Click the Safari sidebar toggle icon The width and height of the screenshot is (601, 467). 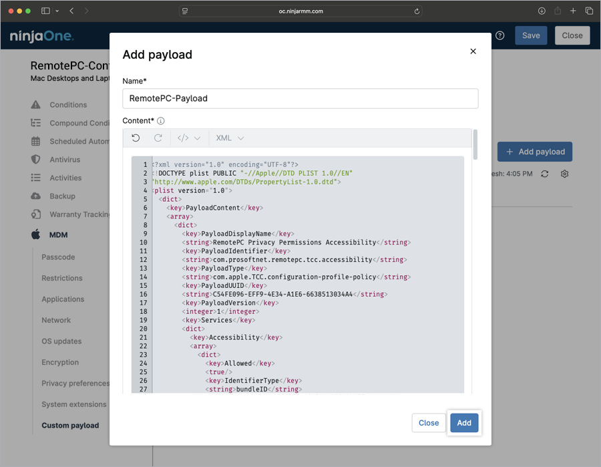45,11
